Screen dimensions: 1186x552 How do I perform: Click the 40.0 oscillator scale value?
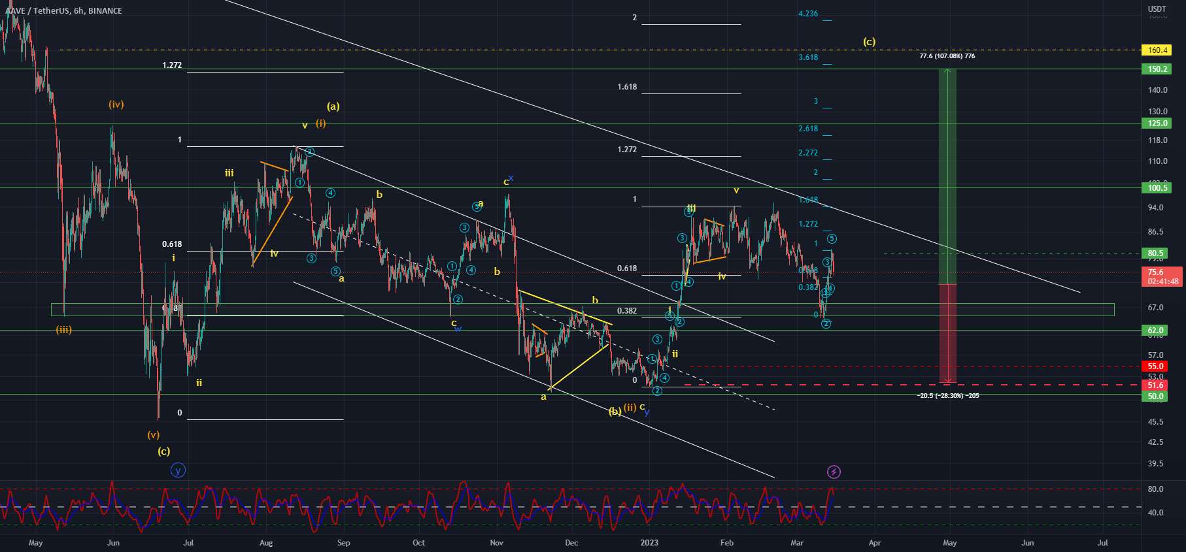[x=1156, y=513]
